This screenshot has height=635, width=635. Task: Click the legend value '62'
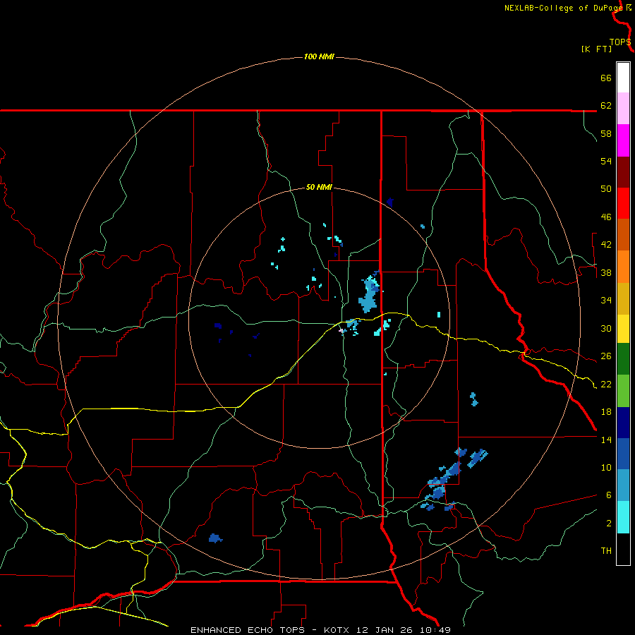click(606, 106)
